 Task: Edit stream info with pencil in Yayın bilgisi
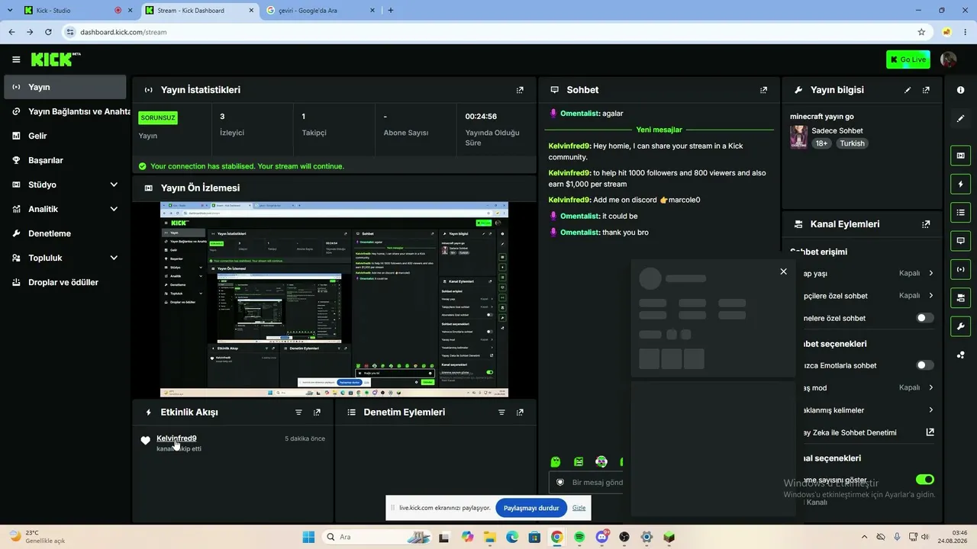[x=908, y=90]
